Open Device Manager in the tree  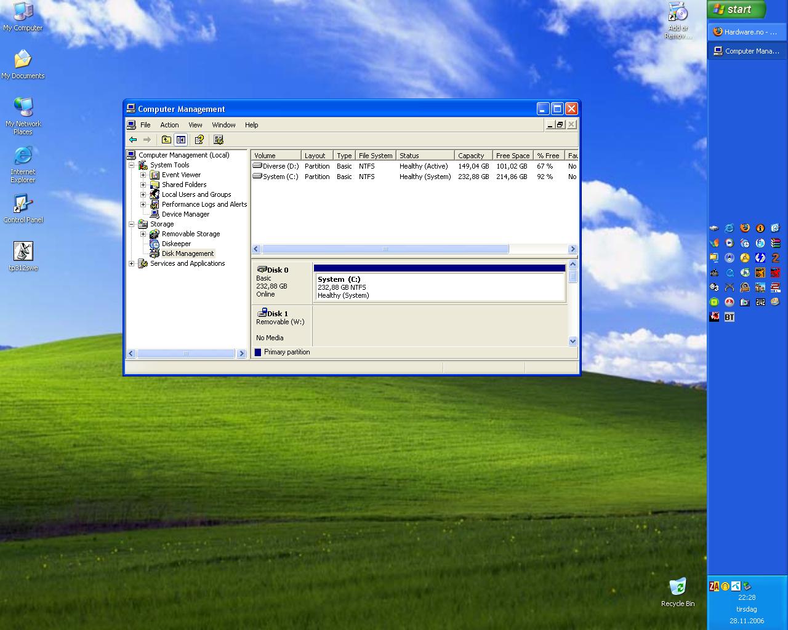click(185, 214)
